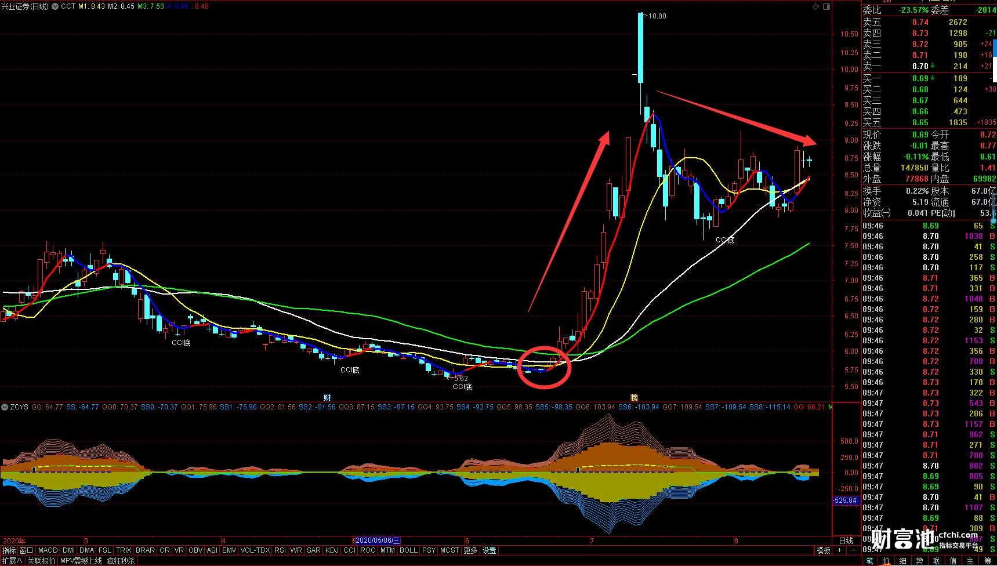Show the CCI indicator
997x566 pixels.
click(x=350, y=550)
